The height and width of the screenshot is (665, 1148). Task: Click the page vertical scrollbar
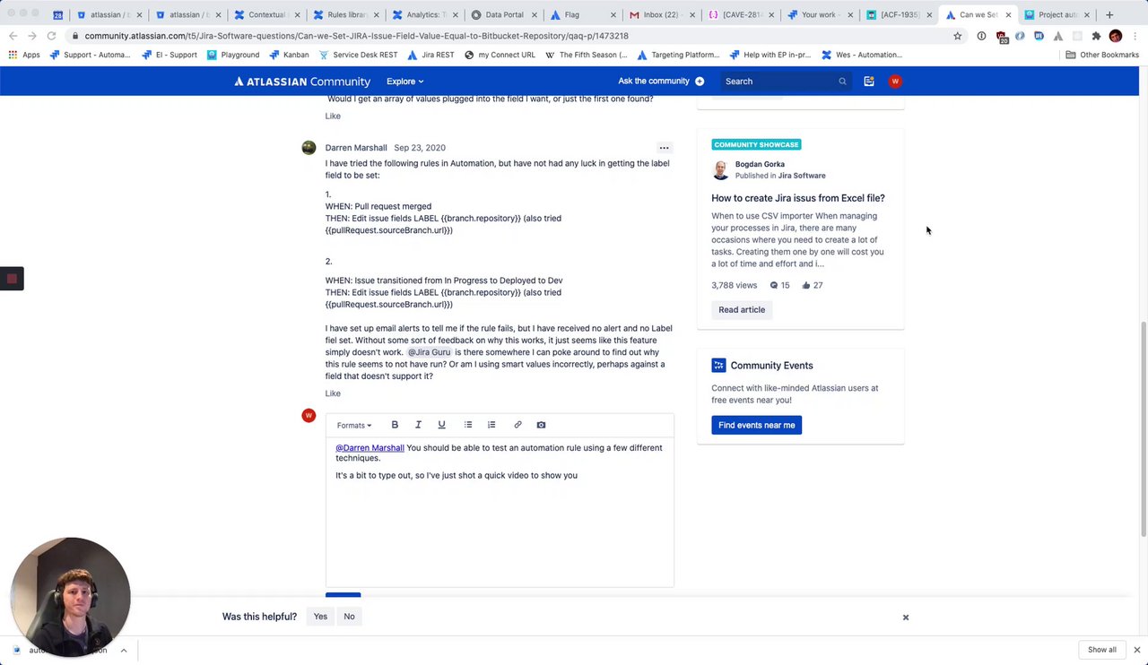1143,430
